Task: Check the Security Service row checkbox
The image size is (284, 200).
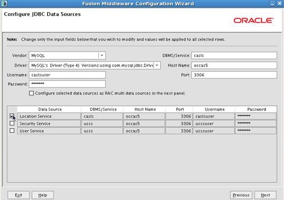Action: (x=12, y=123)
